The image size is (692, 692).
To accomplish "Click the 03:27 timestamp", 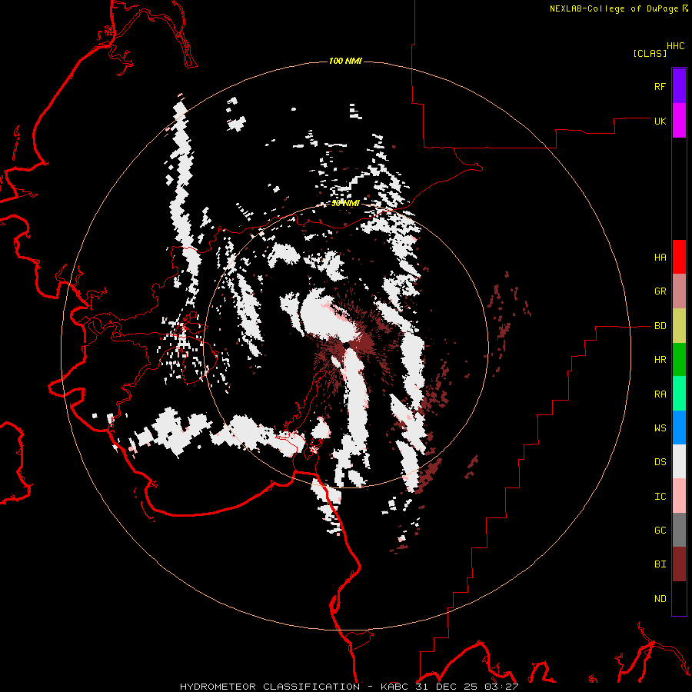I will [504, 687].
